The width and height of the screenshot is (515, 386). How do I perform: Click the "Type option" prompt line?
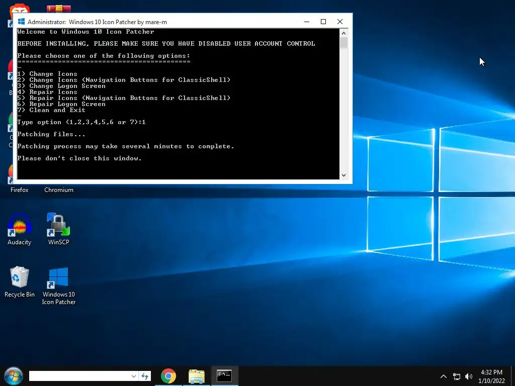coord(81,122)
